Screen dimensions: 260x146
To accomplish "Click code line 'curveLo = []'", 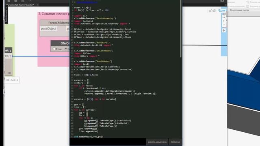I will coord(82,80).
